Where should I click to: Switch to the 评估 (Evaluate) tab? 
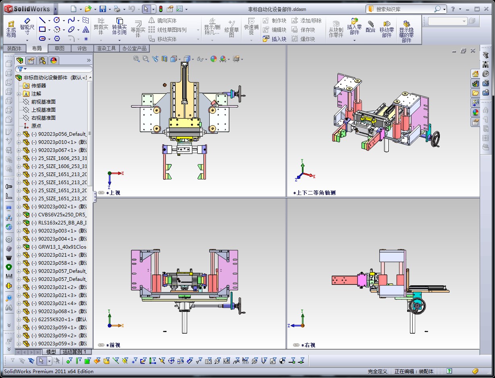coord(82,48)
